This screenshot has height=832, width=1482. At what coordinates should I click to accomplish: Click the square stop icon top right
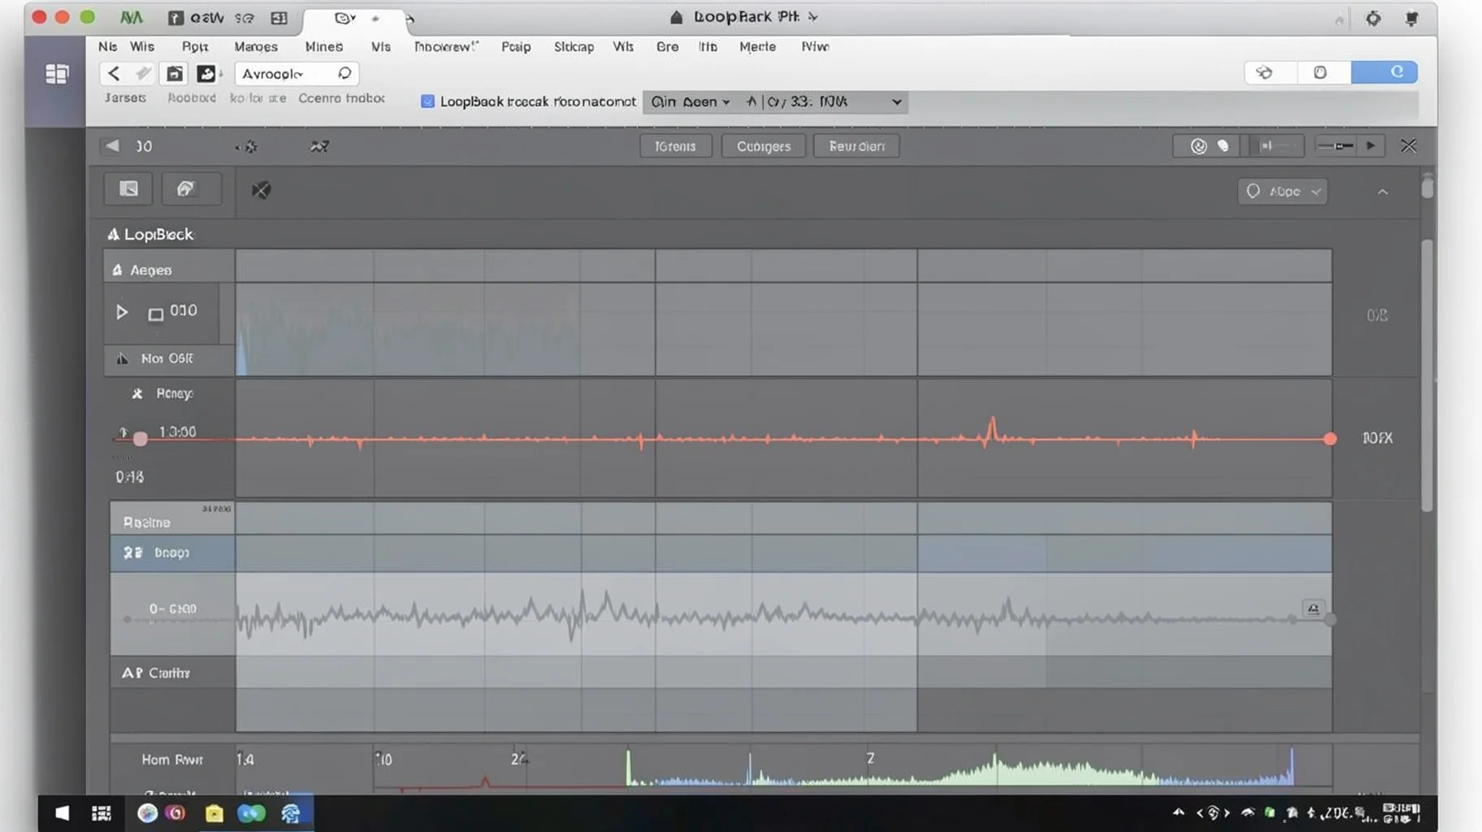pos(1320,72)
